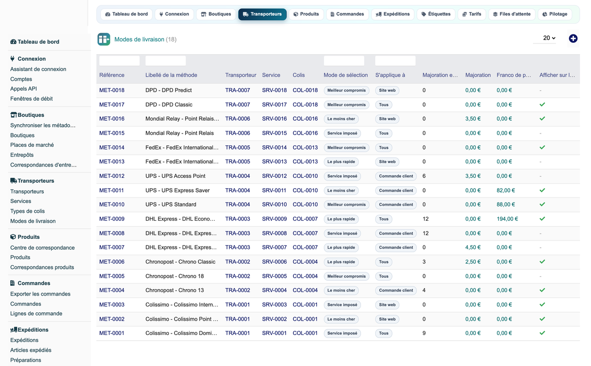Add a new delivery mode with the plus icon
591x366 pixels.
point(573,38)
